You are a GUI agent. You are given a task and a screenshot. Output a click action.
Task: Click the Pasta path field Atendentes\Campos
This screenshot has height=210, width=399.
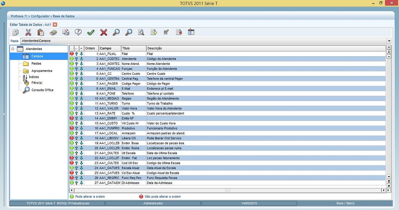click(203, 41)
